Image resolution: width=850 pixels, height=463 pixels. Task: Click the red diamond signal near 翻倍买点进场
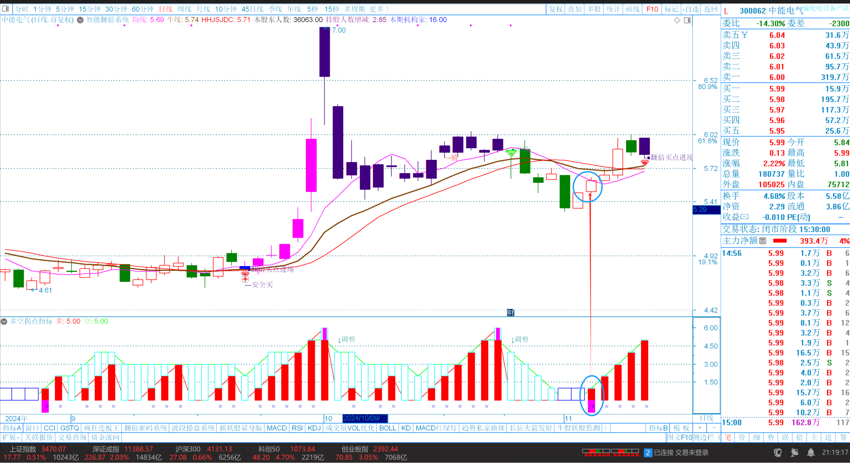pos(645,163)
